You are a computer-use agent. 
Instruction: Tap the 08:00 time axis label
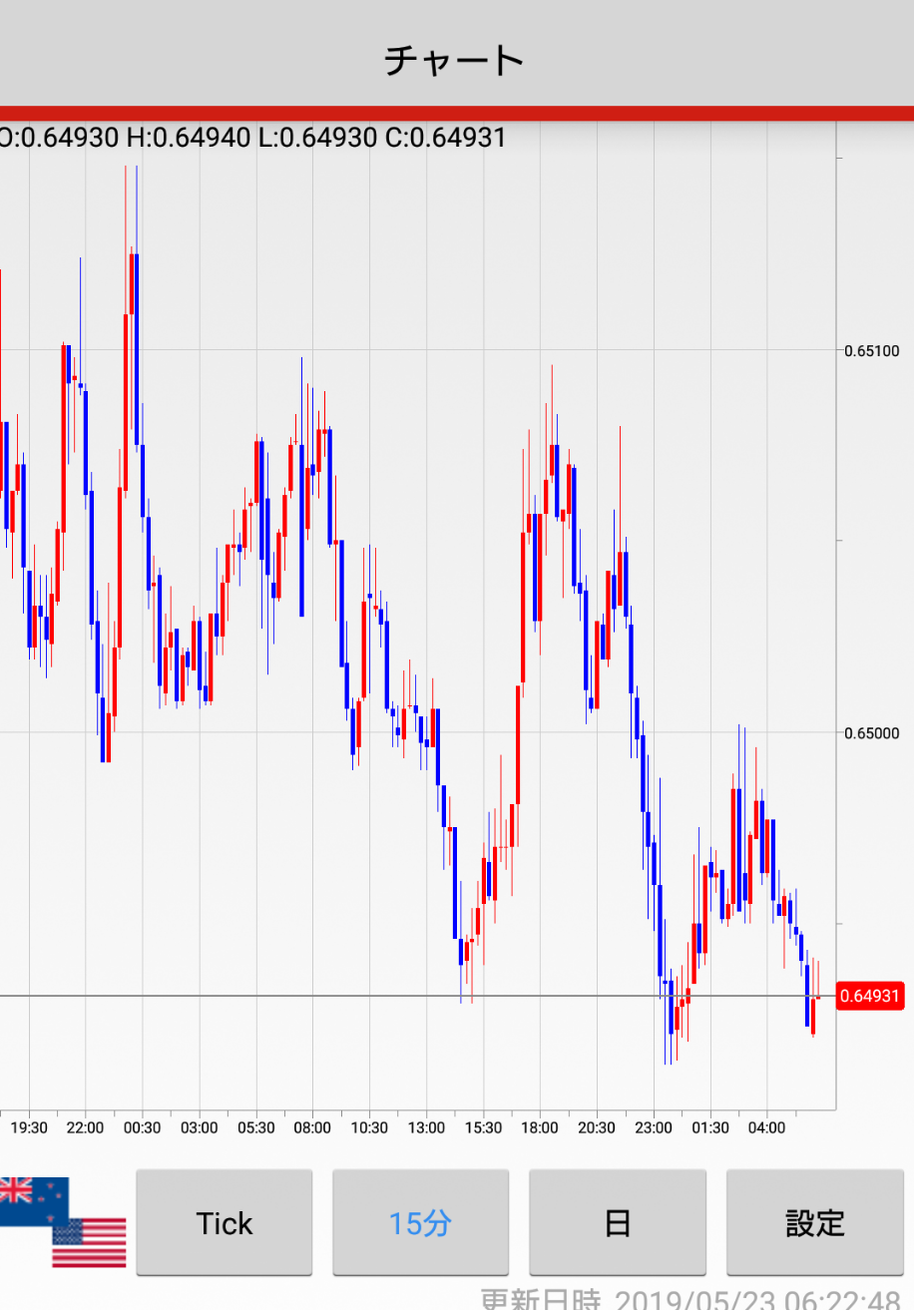[312, 1127]
